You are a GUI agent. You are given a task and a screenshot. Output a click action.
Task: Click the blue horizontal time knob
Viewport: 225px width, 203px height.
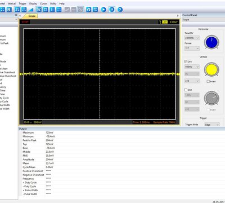[x=211, y=42]
